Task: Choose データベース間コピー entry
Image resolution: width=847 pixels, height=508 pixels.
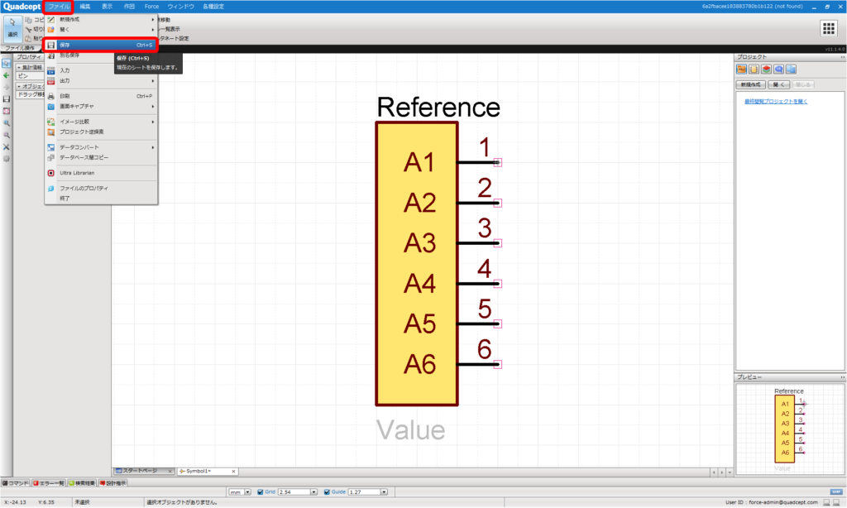Action: click(101, 157)
